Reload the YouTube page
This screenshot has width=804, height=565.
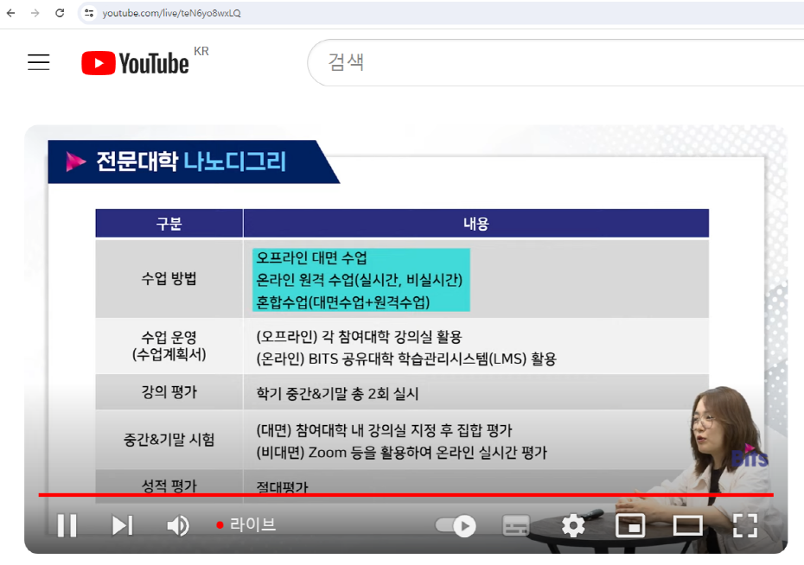pos(60,13)
